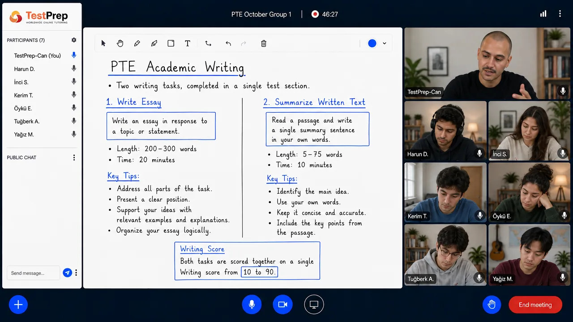Viewport: 573px width, 322px height.
Task: Mute microphone in bottom bar
Action: point(252,305)
